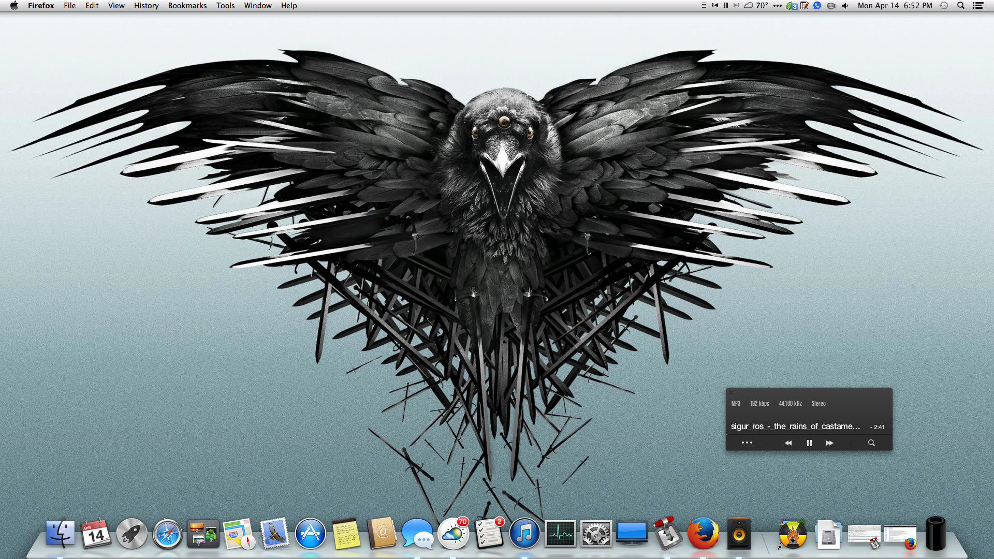
Task: Click the date and time display
Action: 895,6
